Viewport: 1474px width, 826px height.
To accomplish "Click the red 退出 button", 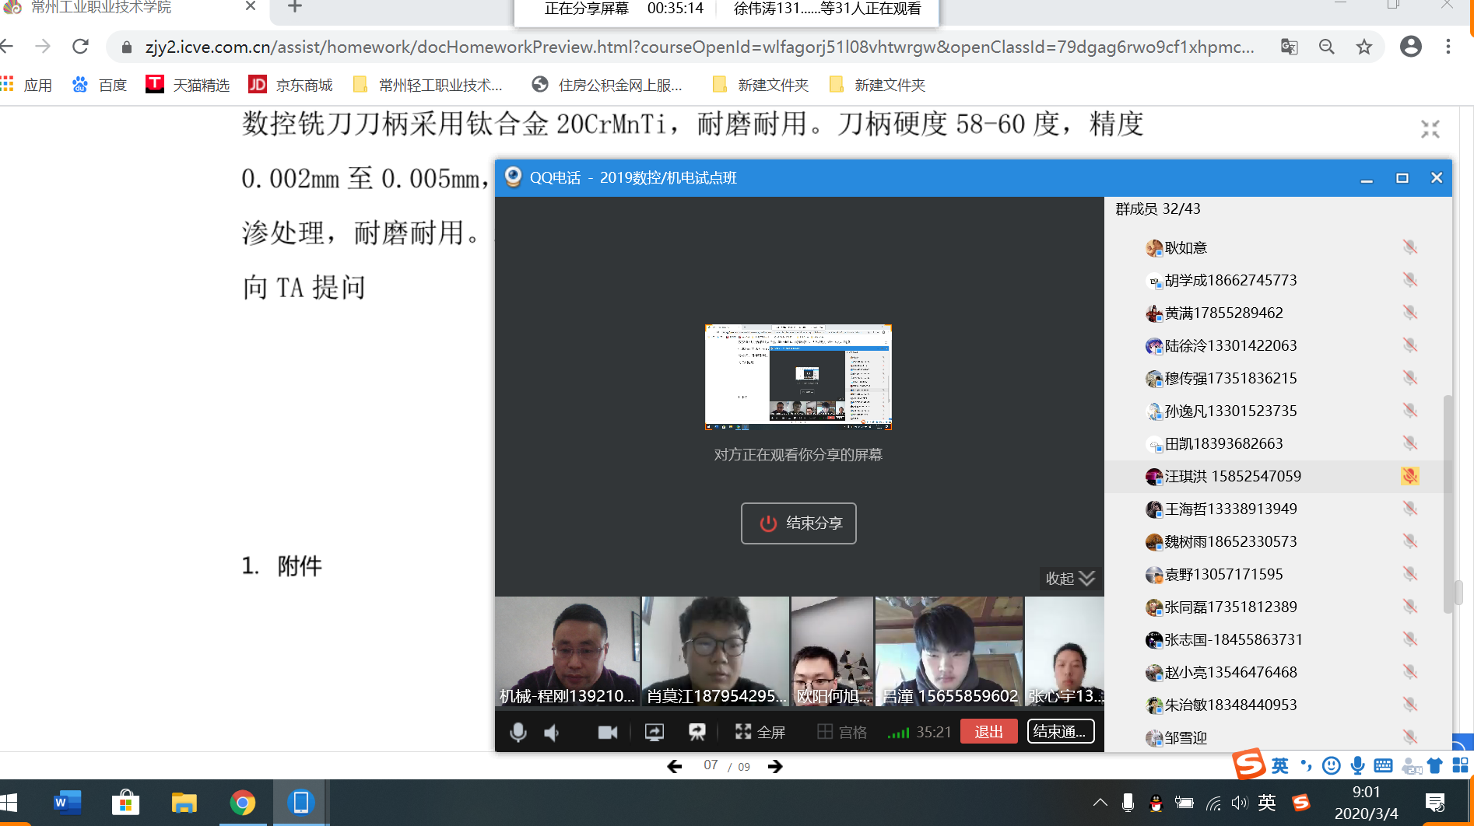I will click(x=988, y=732).
